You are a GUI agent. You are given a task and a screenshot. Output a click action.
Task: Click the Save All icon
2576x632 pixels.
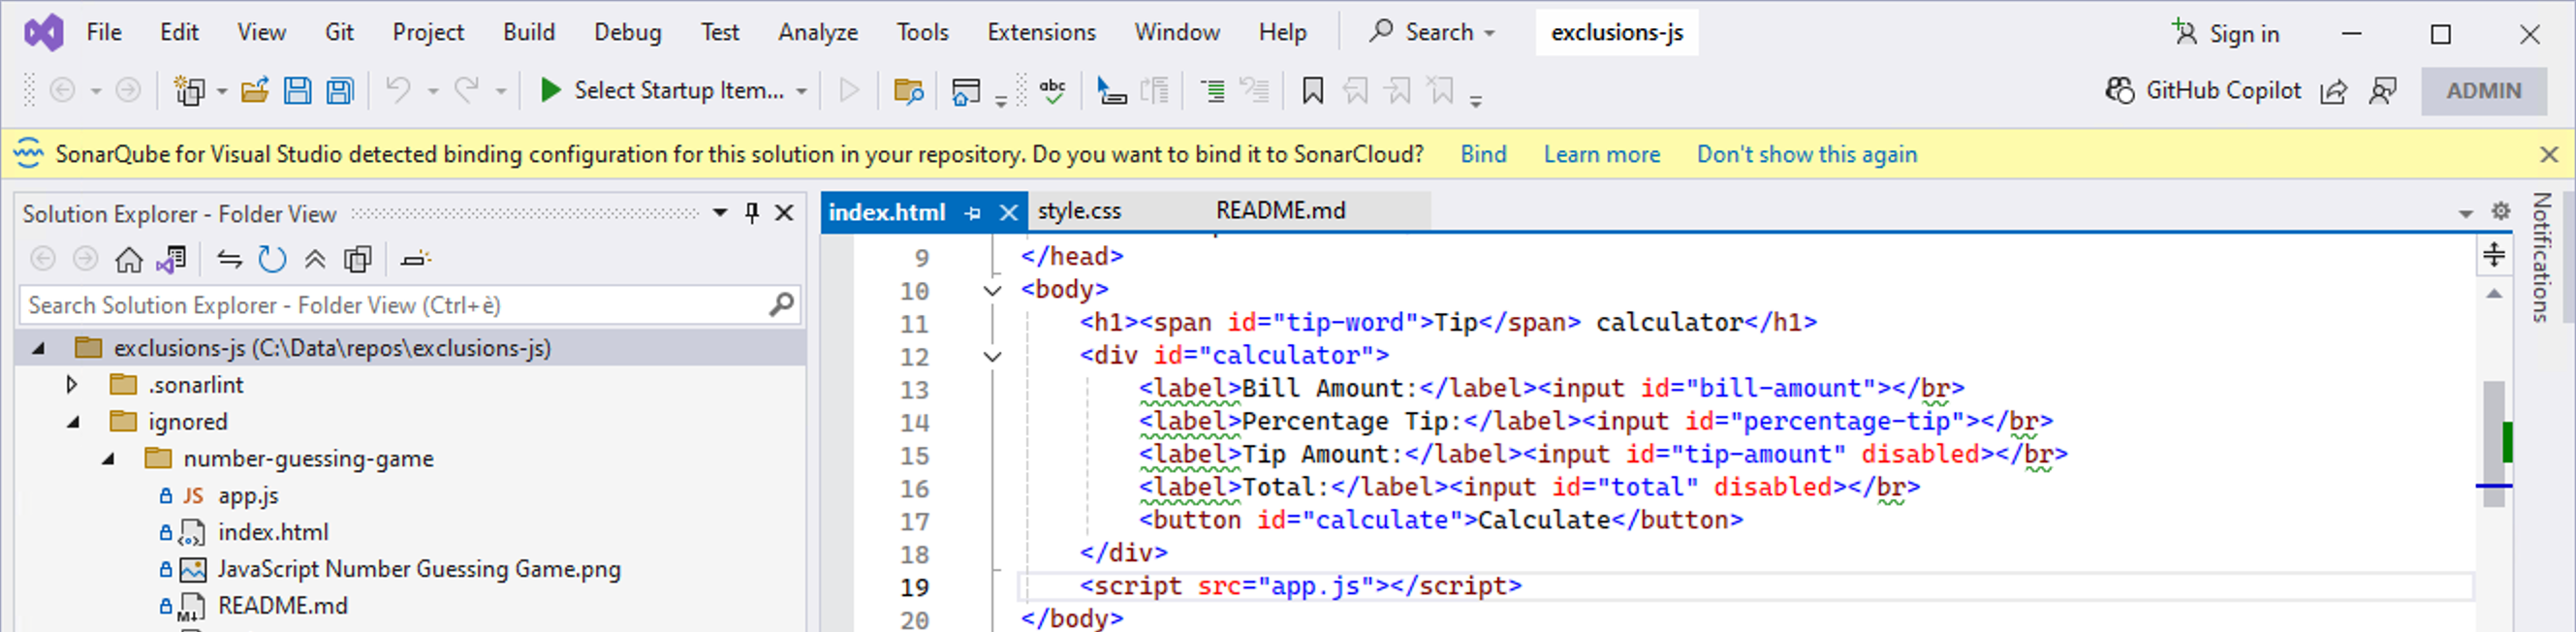click(341, 91)
